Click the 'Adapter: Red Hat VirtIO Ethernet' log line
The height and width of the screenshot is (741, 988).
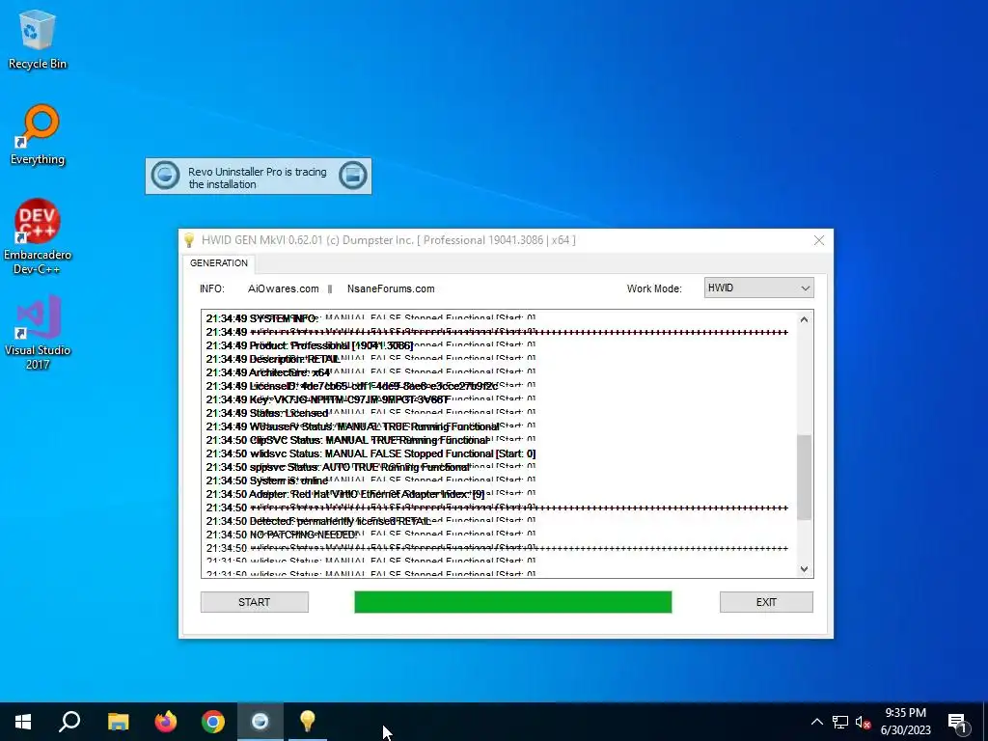(x=345, y=494)
